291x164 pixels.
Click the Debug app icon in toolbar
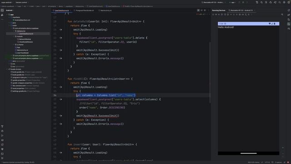tap(243, 2)
